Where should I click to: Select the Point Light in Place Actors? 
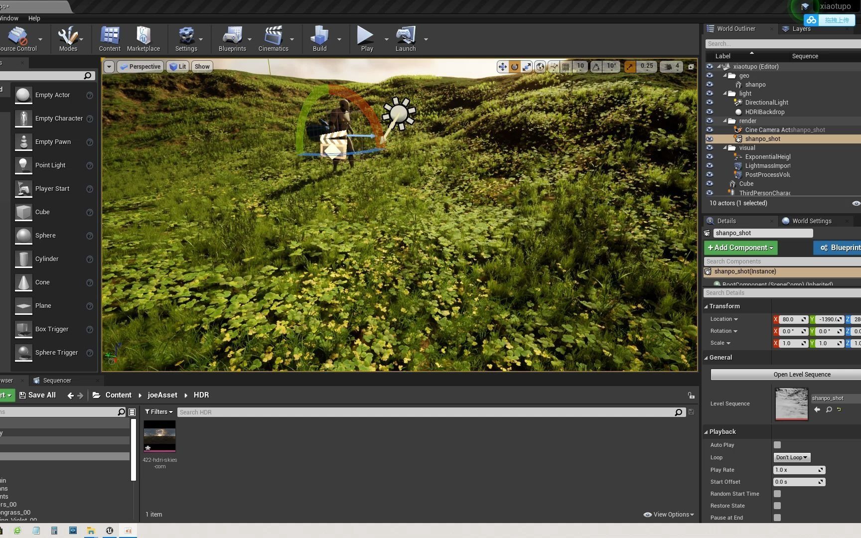pyautogui.click(x=50, y=165)
